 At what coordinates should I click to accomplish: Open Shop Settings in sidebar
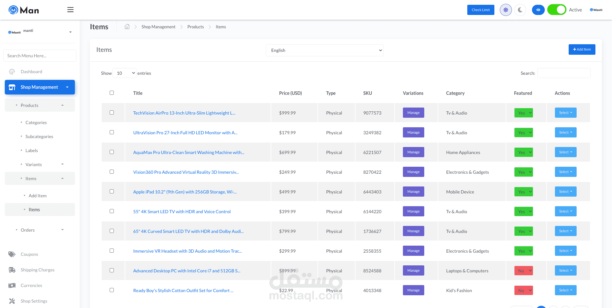point(34,301)
